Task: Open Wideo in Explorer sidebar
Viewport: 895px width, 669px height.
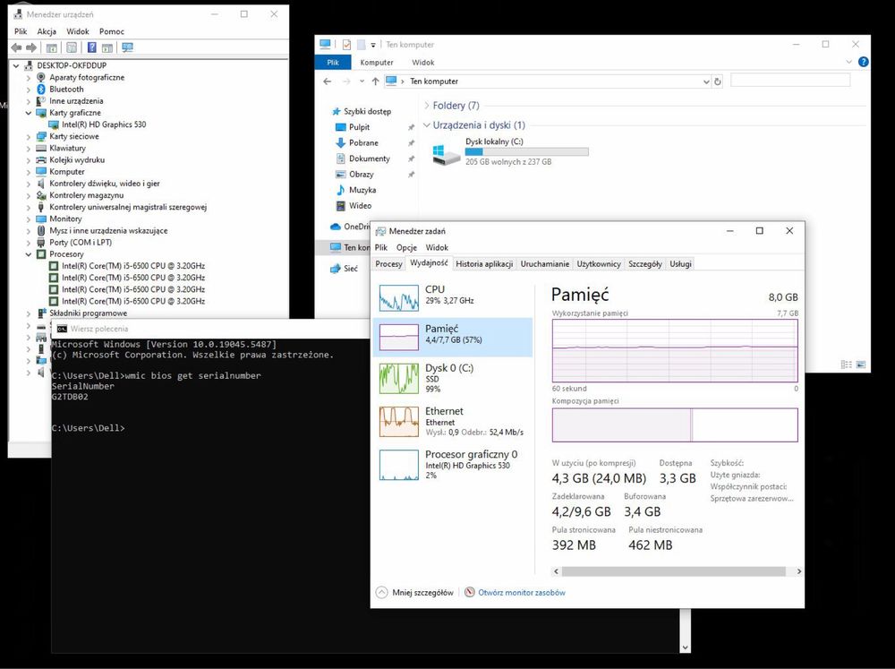Action: click(360, 206)
